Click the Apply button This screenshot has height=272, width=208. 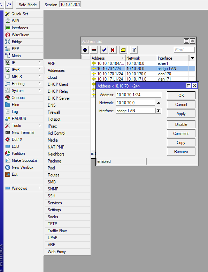click(181, 114)
